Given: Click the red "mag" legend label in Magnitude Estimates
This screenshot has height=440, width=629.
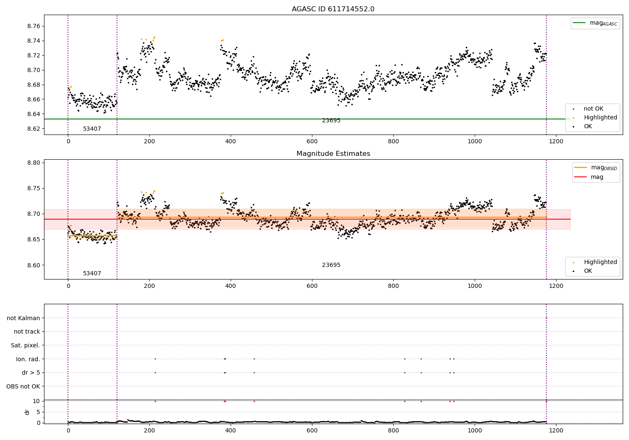Looking at the screenshot, I should coord(597,177).
